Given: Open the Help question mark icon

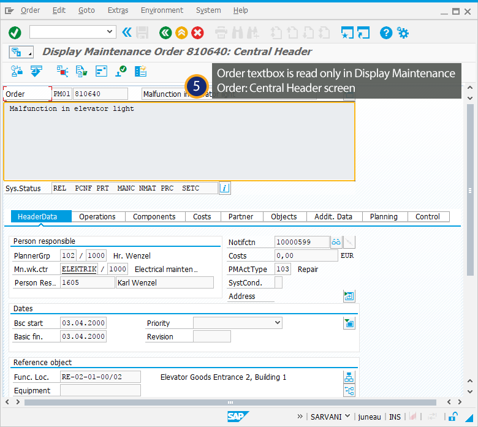Looking at the screenshot, I should point(386,32).
